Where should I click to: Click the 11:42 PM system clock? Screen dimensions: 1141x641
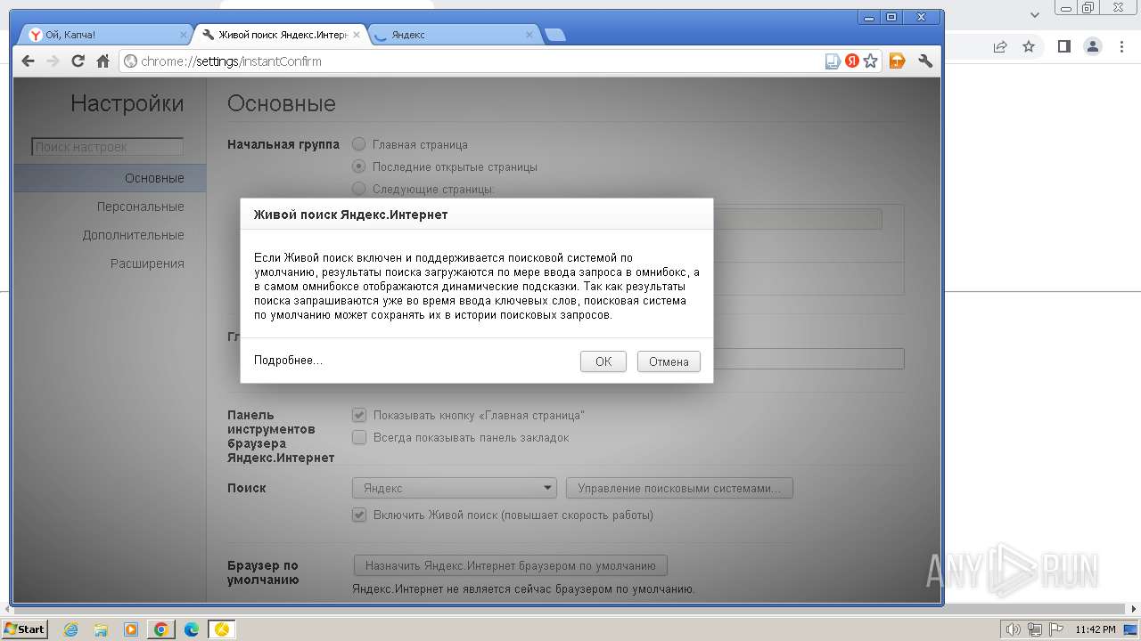click(x=1096, y=629)
